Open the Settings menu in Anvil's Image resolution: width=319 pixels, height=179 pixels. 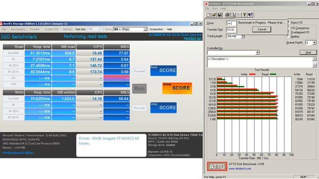(67, 29)
